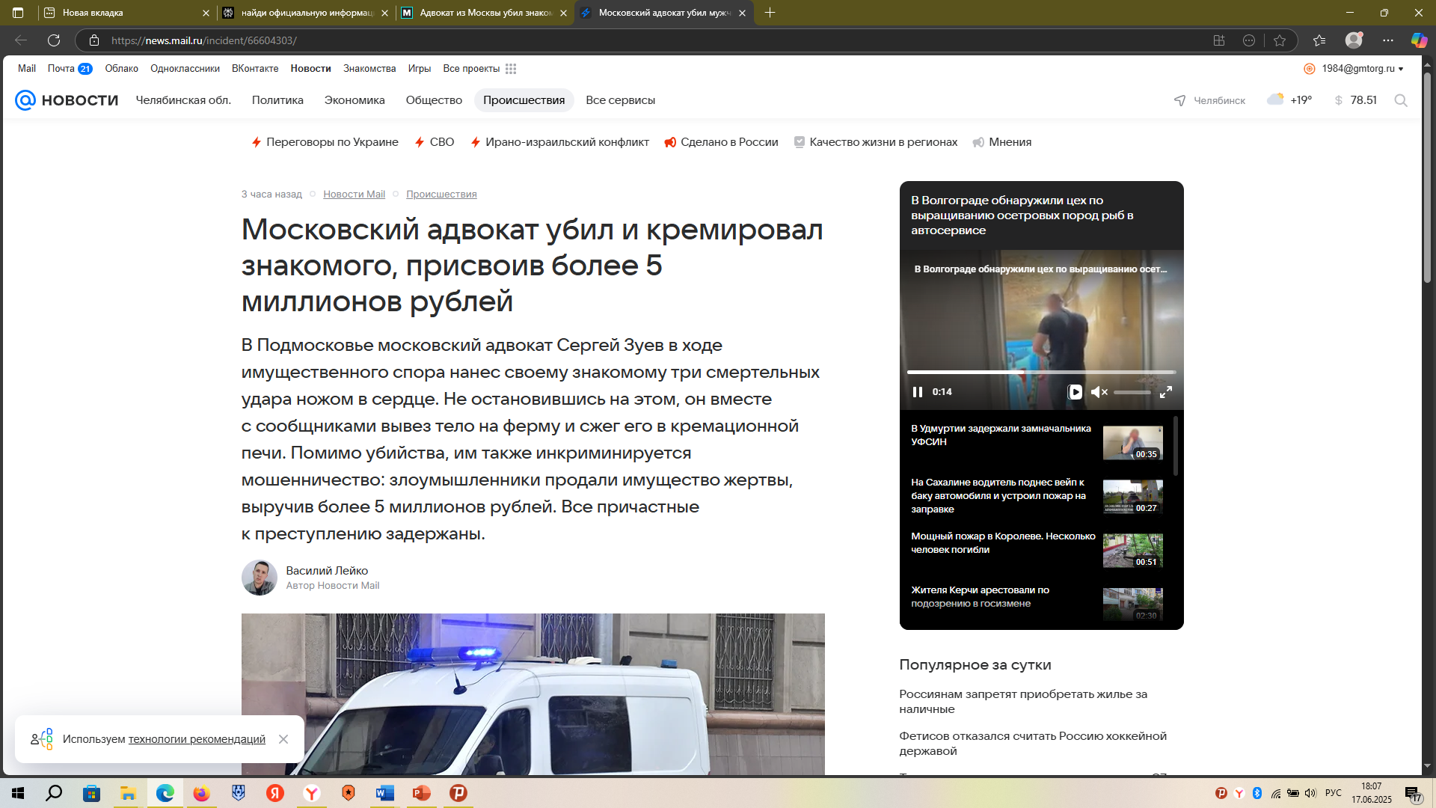Expand the video to fullscreen

pos(1165,392)
